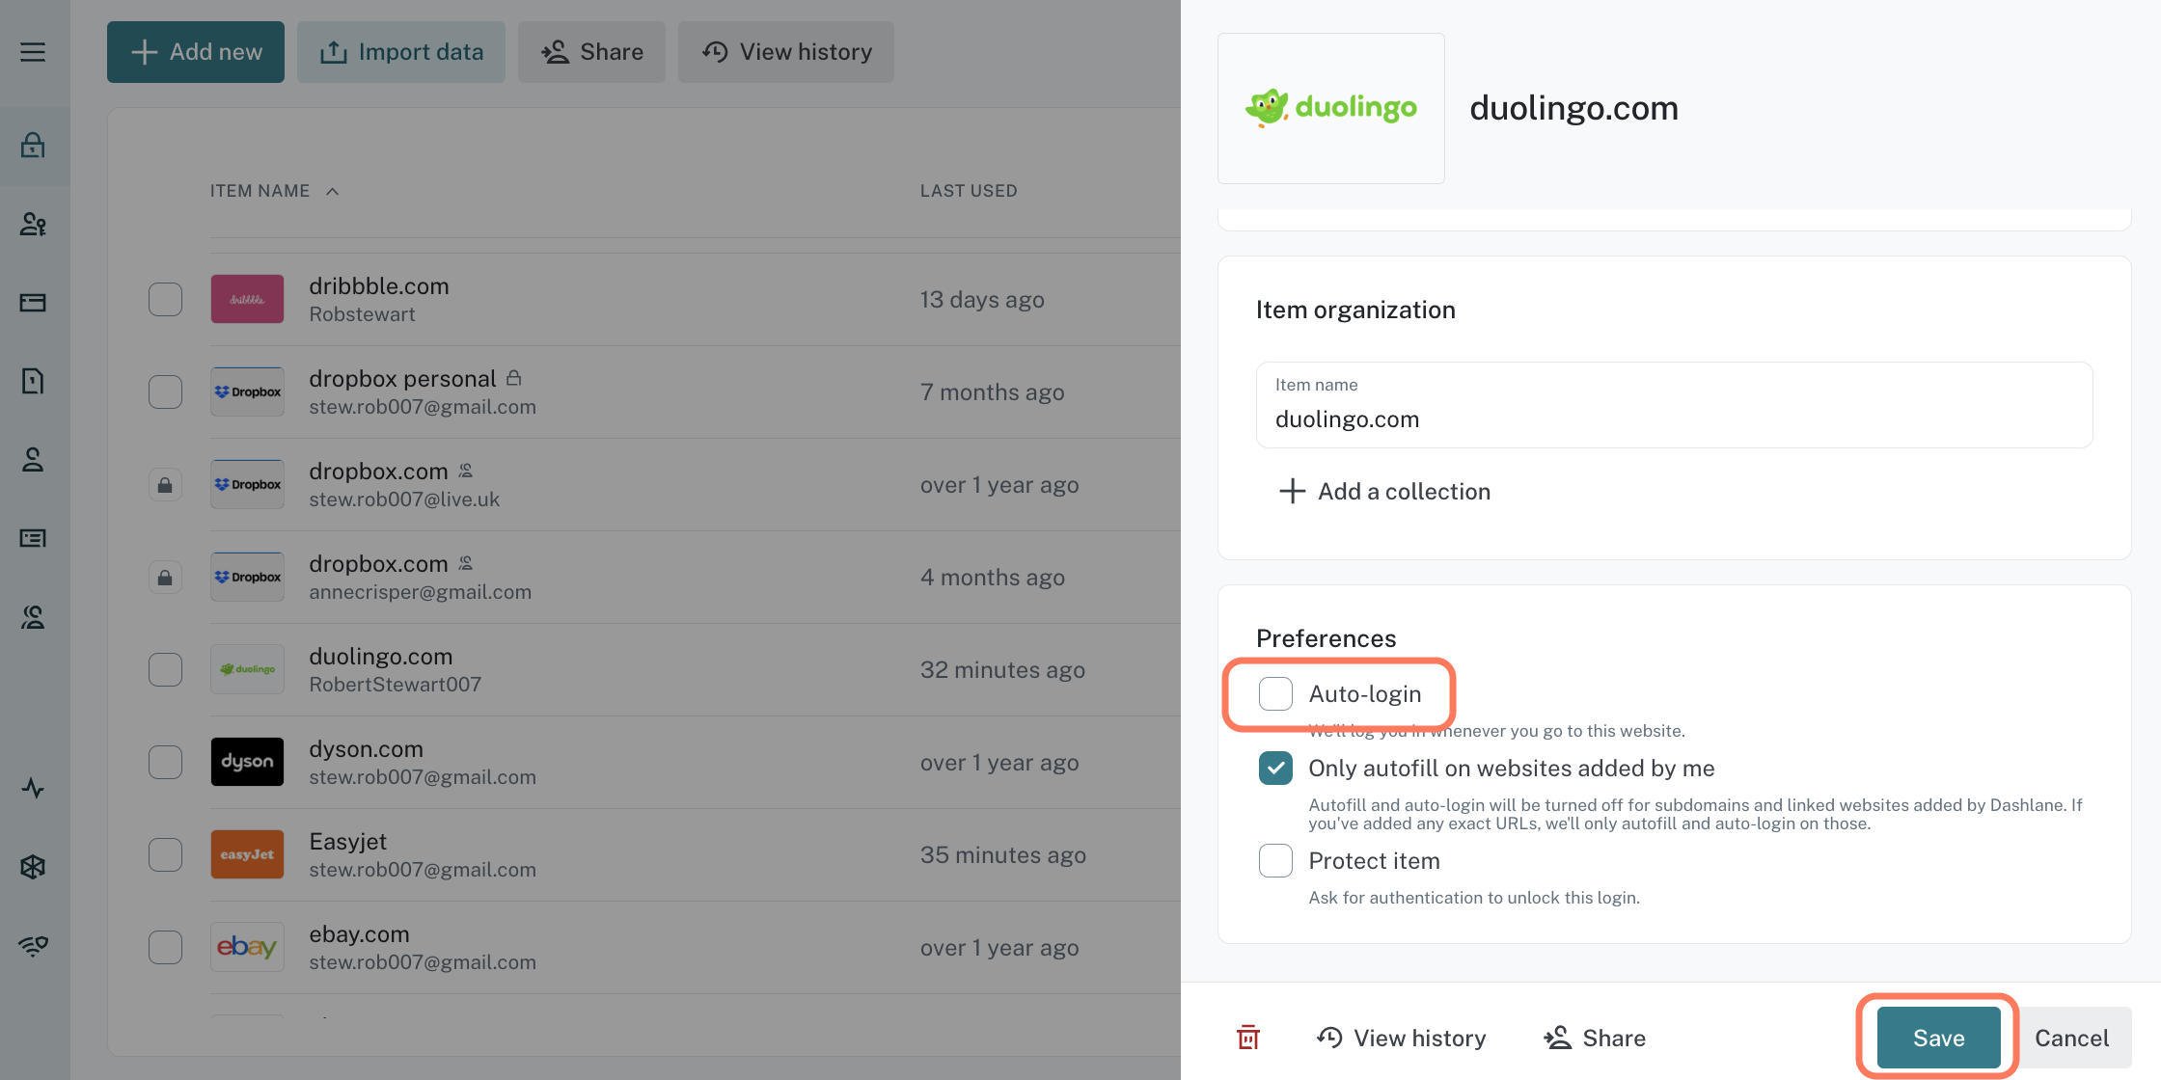Select the Payments icon in the sidebar
The image size is (2161, 1080).
point(35,303)
